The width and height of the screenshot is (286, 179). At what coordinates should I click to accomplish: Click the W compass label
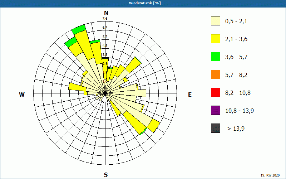click(x=22, y=95)
